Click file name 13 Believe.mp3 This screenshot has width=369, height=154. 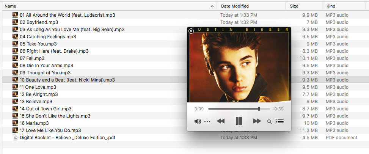click(36, 102)
